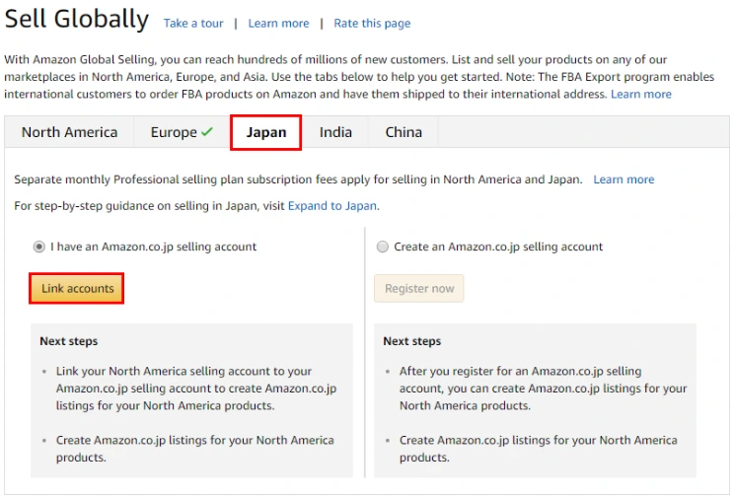Follow the Expand to Japan link

(x=332, y=206)
